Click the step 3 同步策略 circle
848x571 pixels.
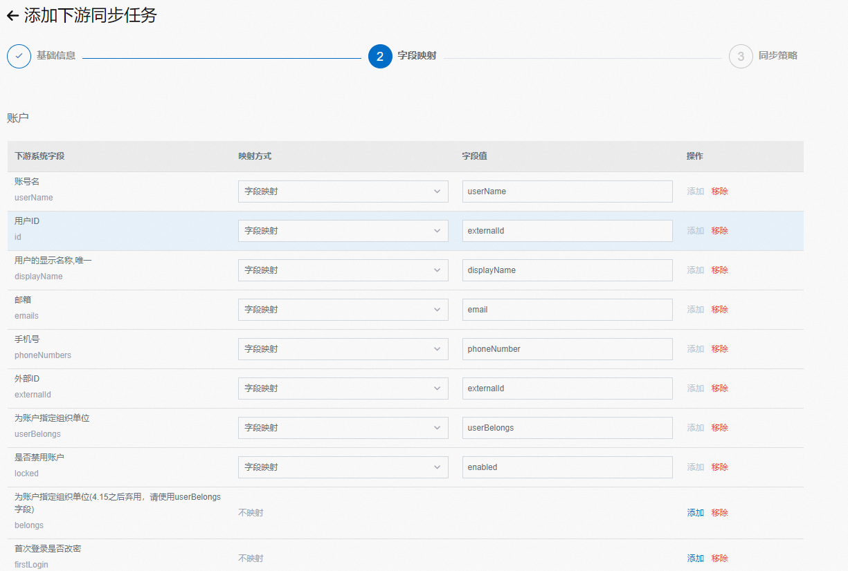(x=741, y=56)
